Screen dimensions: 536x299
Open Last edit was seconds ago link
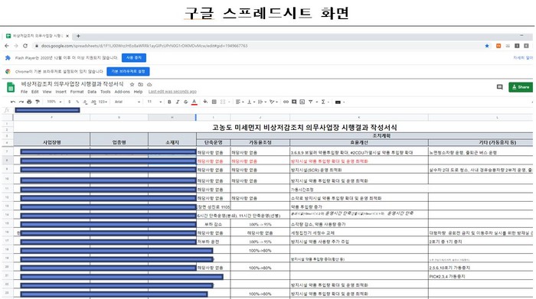pyautogui.click(x=172, y=92)
